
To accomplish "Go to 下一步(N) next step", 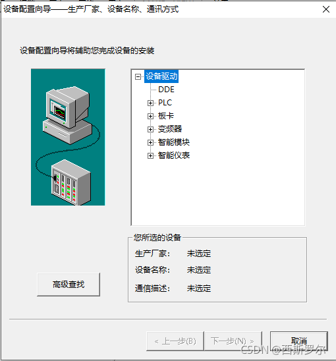I will (x=233, y=341).
